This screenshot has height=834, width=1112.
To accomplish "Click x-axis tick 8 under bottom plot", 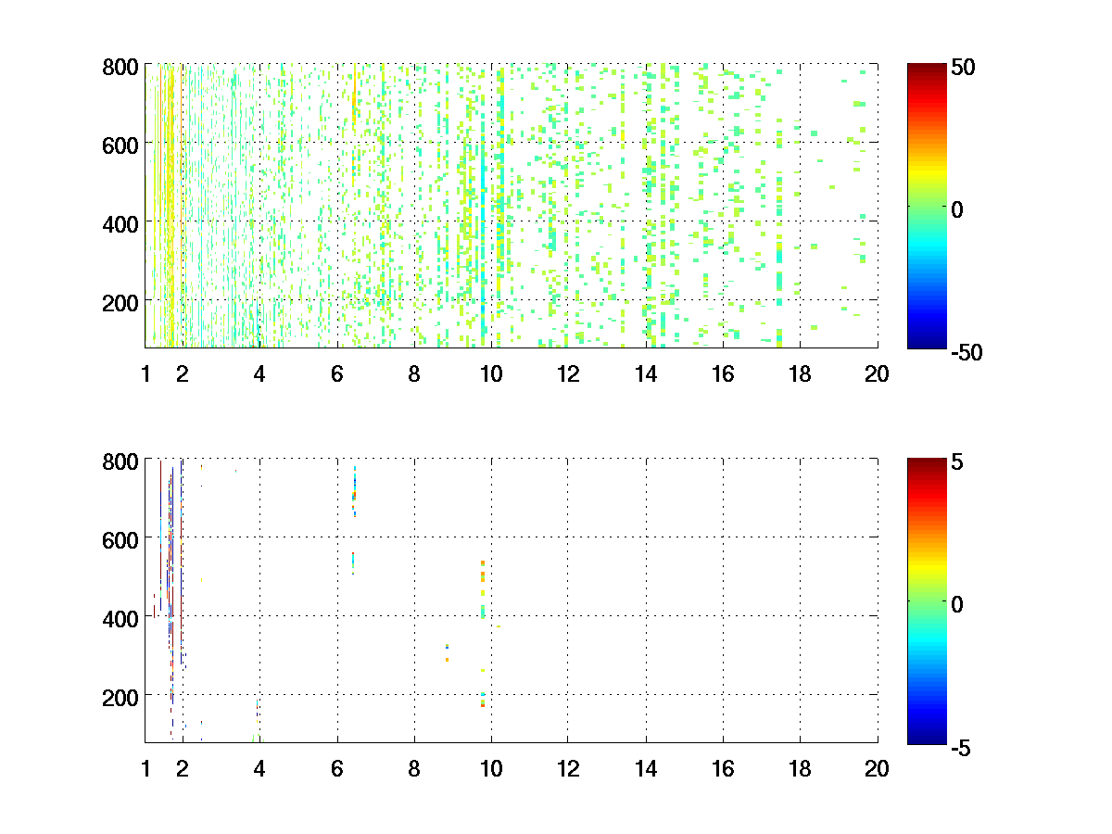I will point(414,768).
